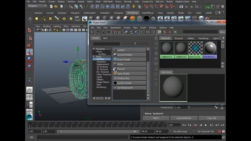Click Save Scene icon

point(62,6)
